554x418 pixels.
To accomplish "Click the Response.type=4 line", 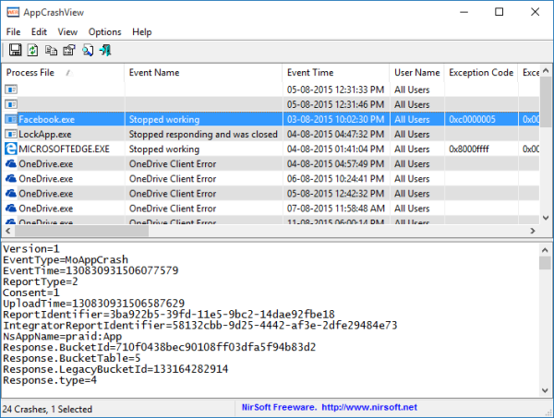I will coord(50,380).
